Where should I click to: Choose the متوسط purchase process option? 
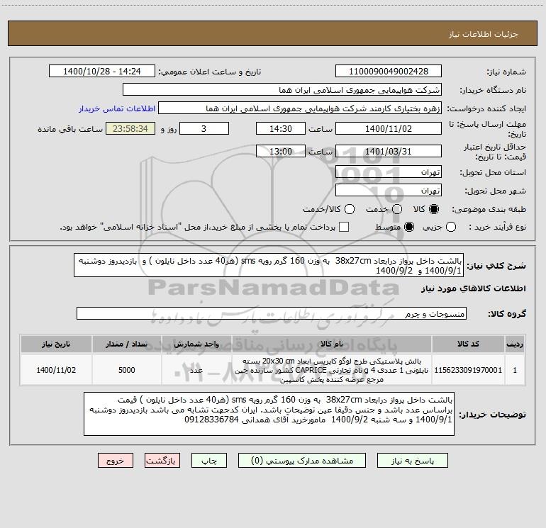pos(409,227)
